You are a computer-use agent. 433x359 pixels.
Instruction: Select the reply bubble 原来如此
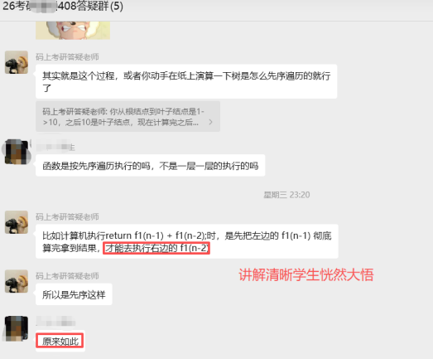[x=60, y=341]
